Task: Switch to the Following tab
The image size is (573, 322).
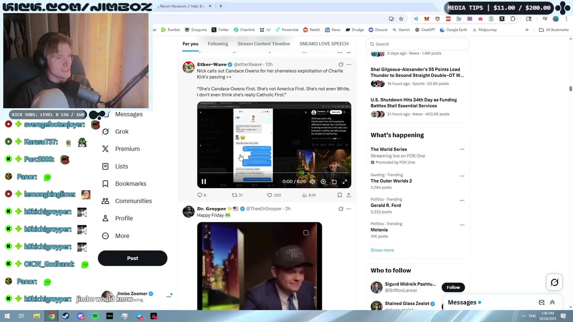Action: [x=218, y=44]
